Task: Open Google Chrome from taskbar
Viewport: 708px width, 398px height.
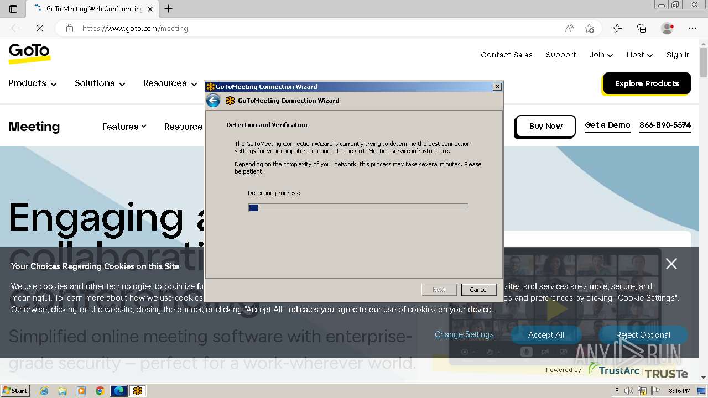Action: [100, 391]
